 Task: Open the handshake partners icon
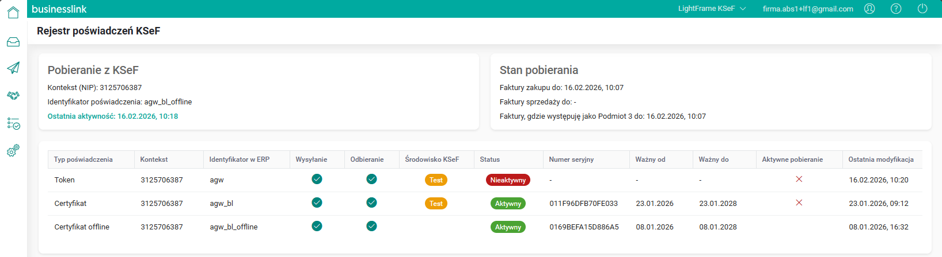(x=13, y=95)
